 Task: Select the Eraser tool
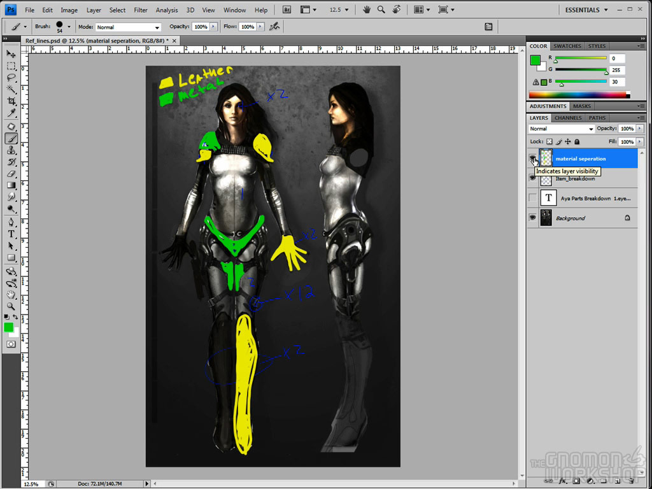point(11,174)
